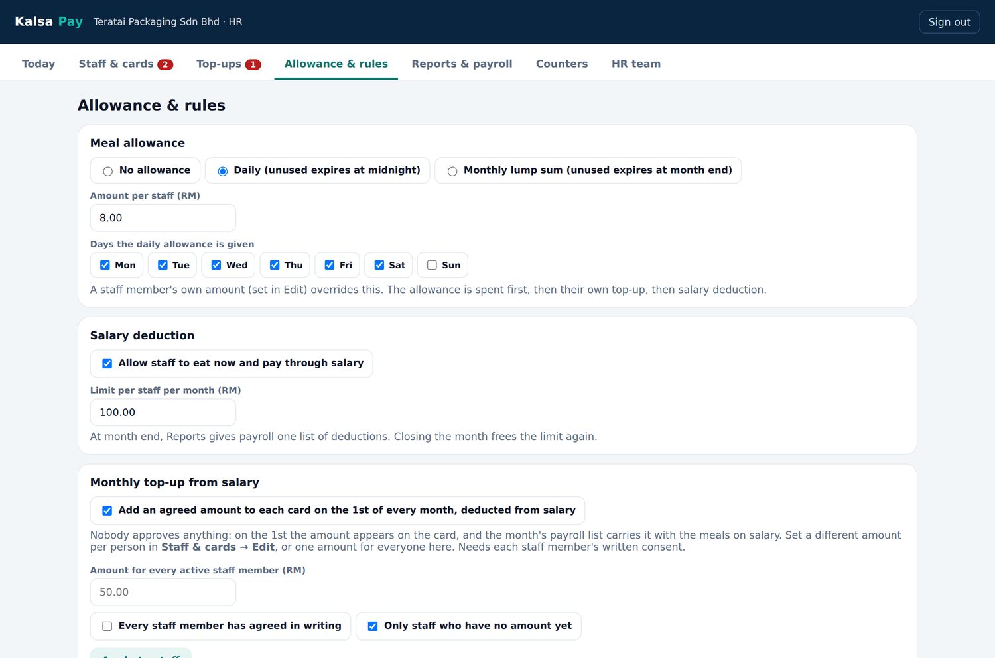
Task: Click the Teratai Packaging Sdn Bhd · HR label
Action: coord(168,22)
